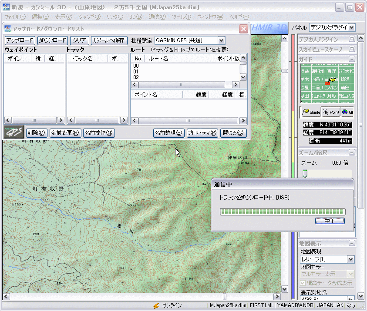Viewport: 367px width, 311px height.
Task: Close the upload/download list dialog
Action: (x=243, y=29)
